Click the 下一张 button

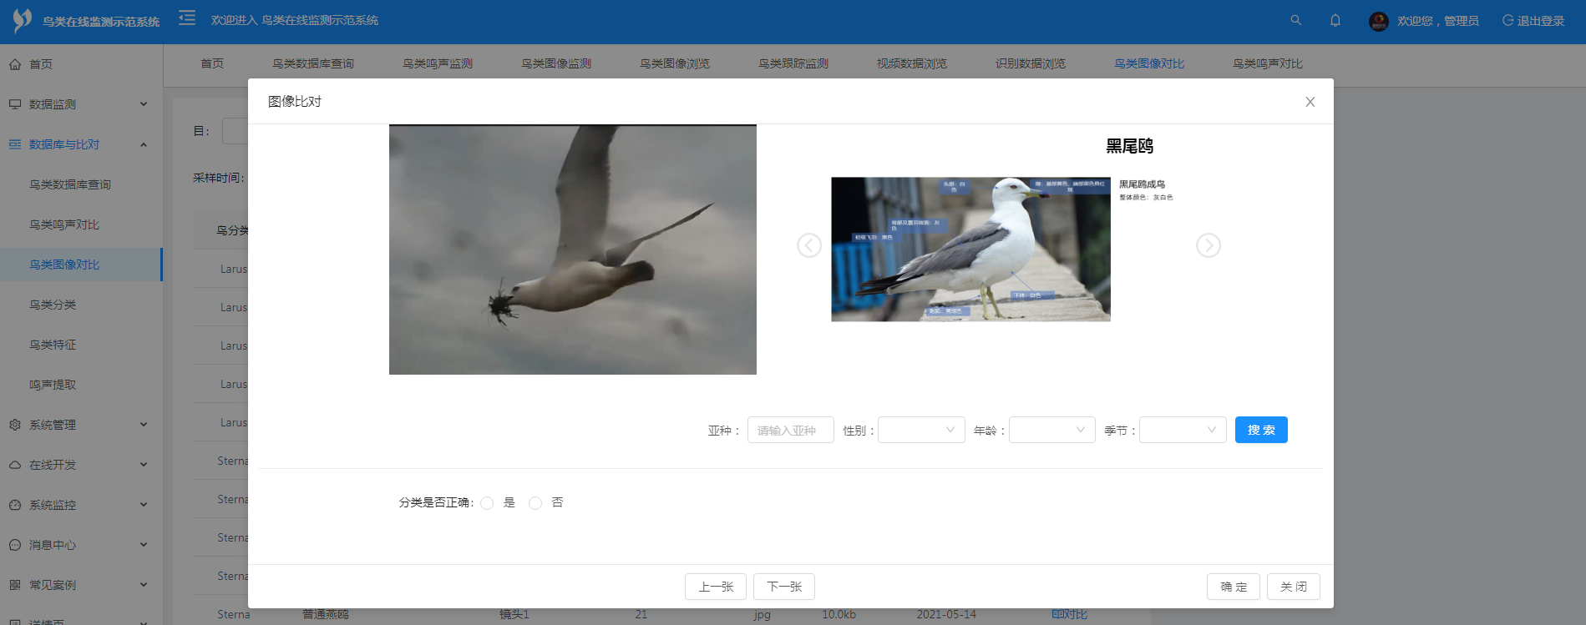pos(783,587)
